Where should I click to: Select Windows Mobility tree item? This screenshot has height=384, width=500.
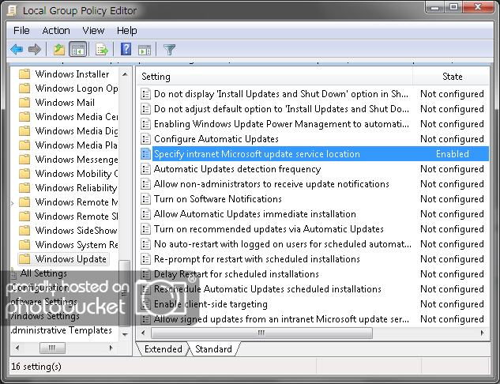[x=77, y=174]
